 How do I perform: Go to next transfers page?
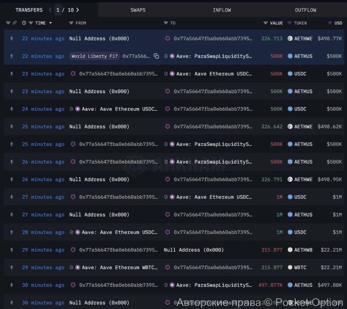78,10
